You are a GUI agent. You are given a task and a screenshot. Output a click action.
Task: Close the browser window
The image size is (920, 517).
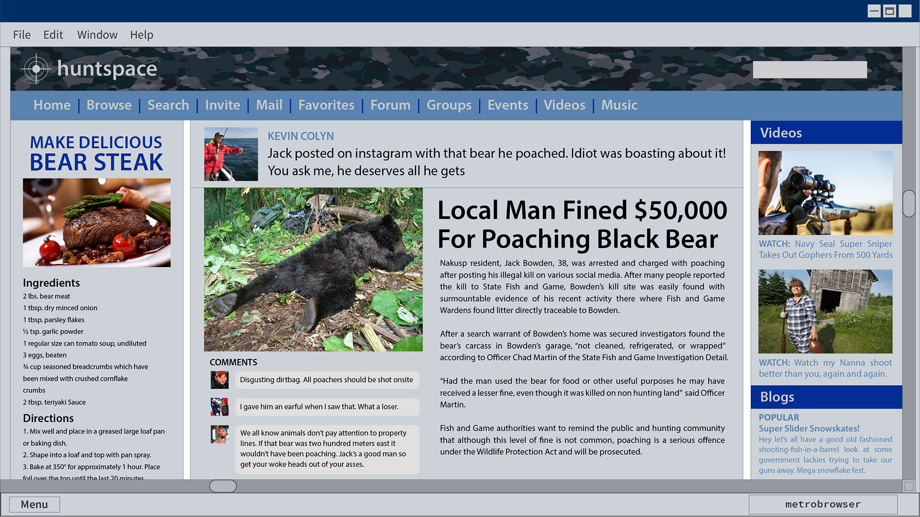tap(905, 11)
